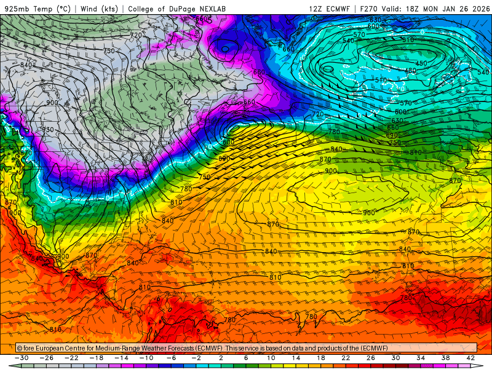492x369 pixels.
Task: Click the "34" color scale label
Action: [x=421, y=358]
